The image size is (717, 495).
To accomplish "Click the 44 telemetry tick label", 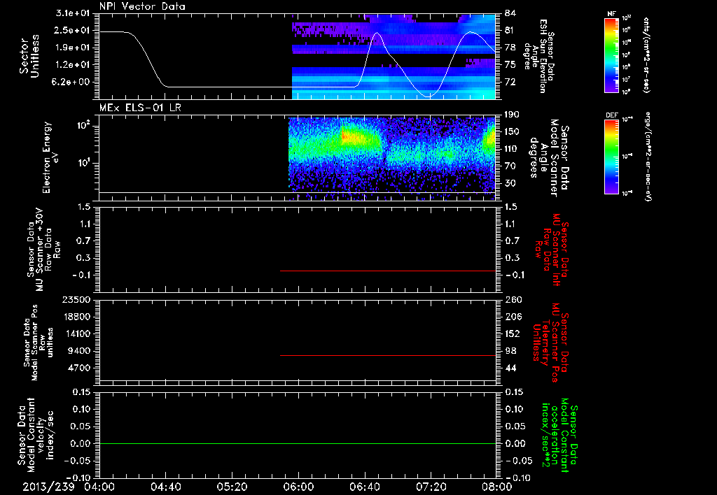I will click(x=510, y=368).
